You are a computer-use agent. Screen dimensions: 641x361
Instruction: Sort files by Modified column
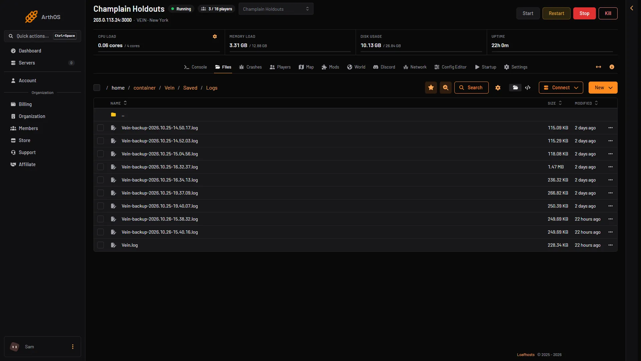pyautogui.click(x=586, y=103)
